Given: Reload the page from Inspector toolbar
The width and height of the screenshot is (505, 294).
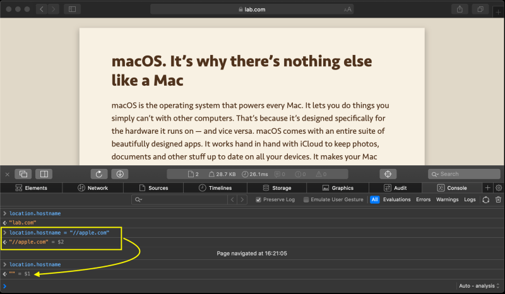Looking at the screenshot, I should (x=99, y=174).
